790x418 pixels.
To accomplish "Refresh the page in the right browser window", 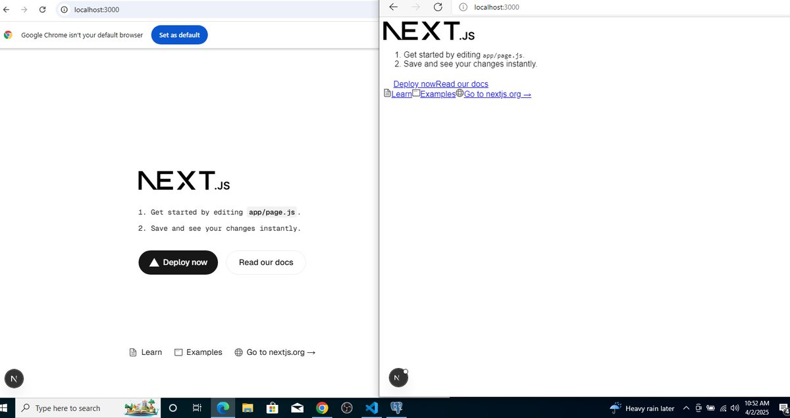I will click(x=438, y=7).
